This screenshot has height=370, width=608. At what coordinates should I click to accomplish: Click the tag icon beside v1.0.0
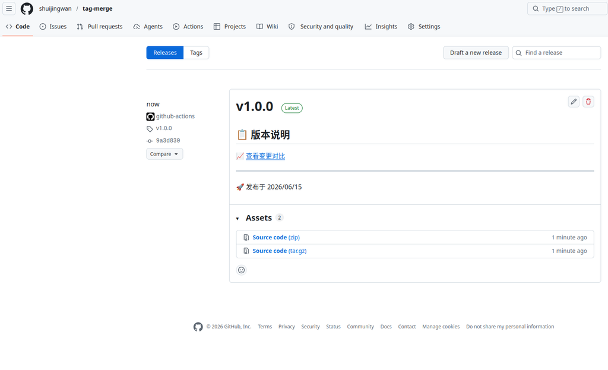[150, 128]
